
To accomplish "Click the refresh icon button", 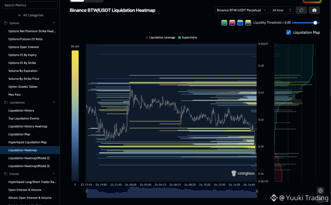I will (301, 10).
